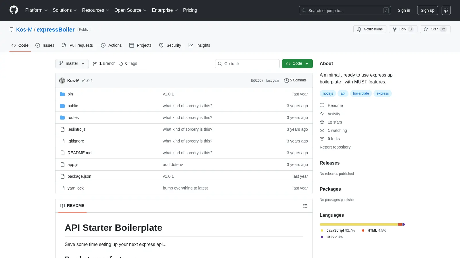Expand the Platform menu

[37, 10]
